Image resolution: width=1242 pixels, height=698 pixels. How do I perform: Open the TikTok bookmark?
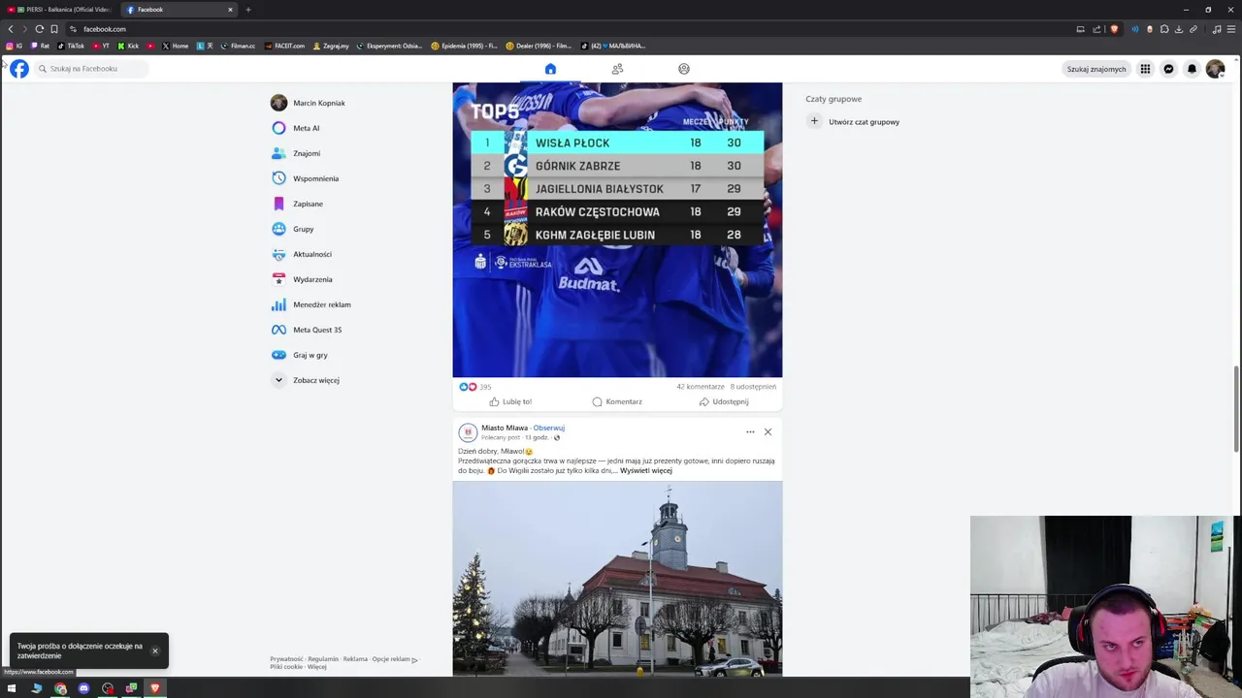tap(71, 46)
